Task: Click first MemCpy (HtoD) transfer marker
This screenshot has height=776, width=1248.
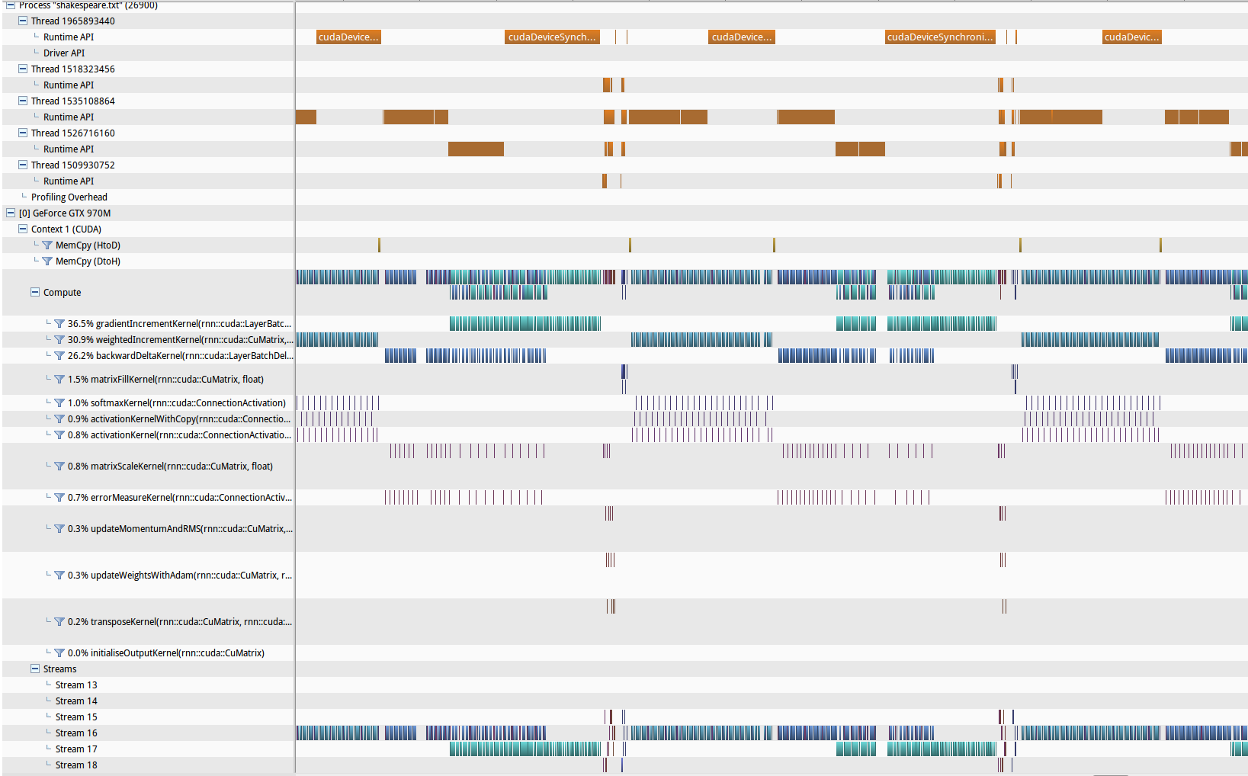Action: click(x=379, y=245)
